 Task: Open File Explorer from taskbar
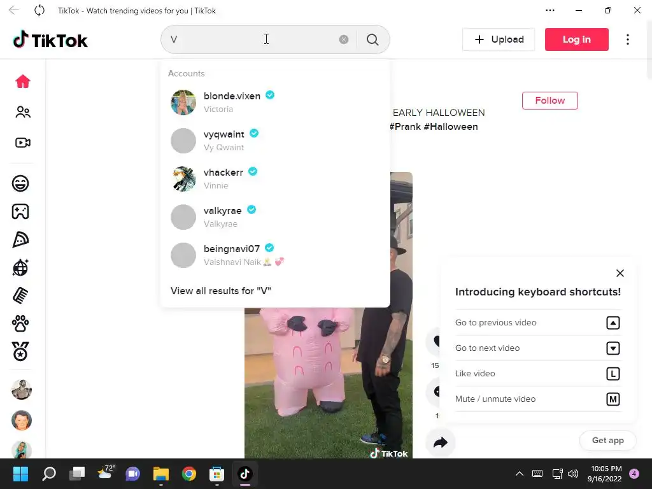161,474
